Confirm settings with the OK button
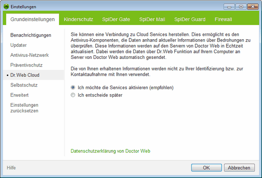The width and height of the screenshot is (262, 178). pyautogui.click(x=207, y=168)
